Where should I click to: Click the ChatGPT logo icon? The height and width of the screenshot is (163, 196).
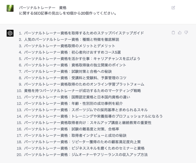pos(10,33)
